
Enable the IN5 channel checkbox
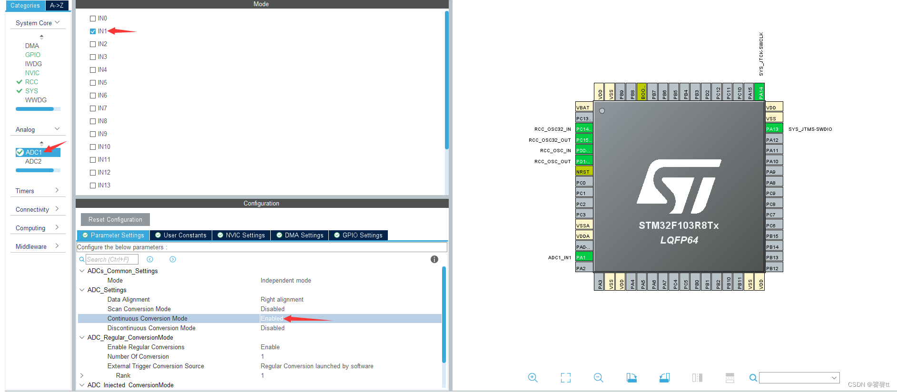tap(93, 83)
